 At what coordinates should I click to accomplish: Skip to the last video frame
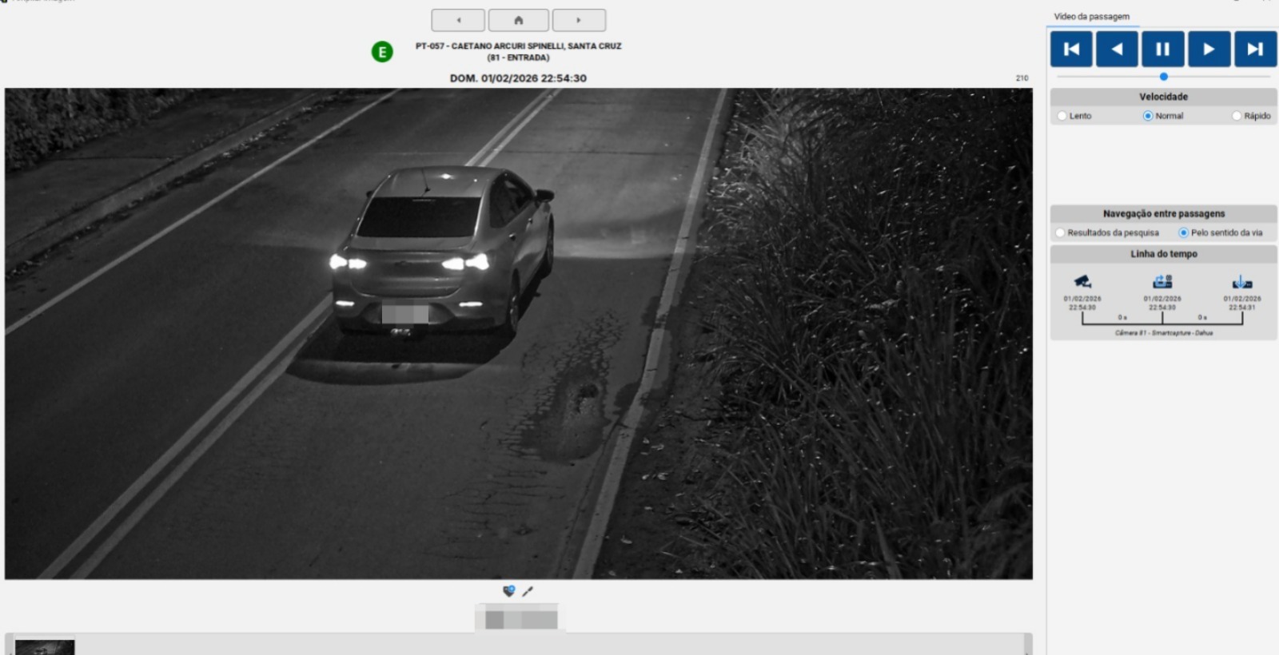click(x=1255, y=50)
